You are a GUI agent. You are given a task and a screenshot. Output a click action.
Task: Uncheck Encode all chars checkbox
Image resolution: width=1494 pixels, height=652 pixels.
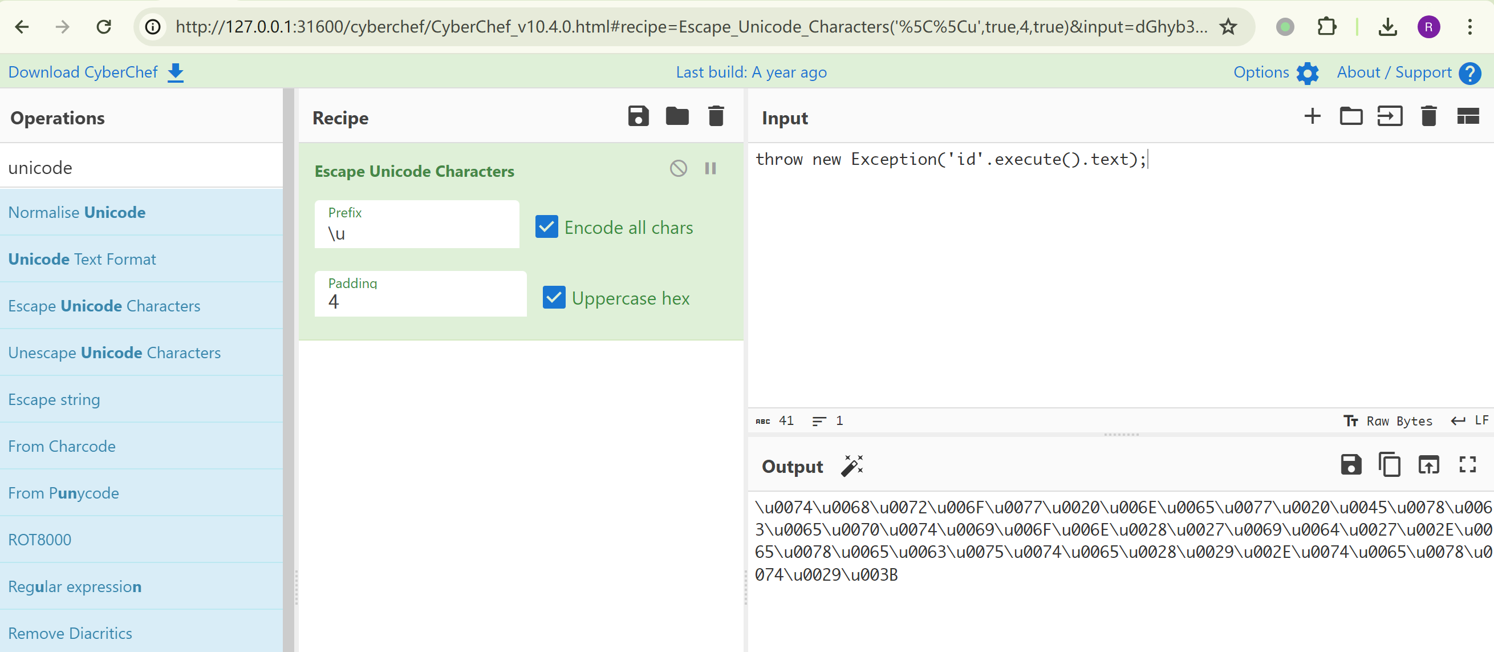pyautogui.click(x=546, y=228)
